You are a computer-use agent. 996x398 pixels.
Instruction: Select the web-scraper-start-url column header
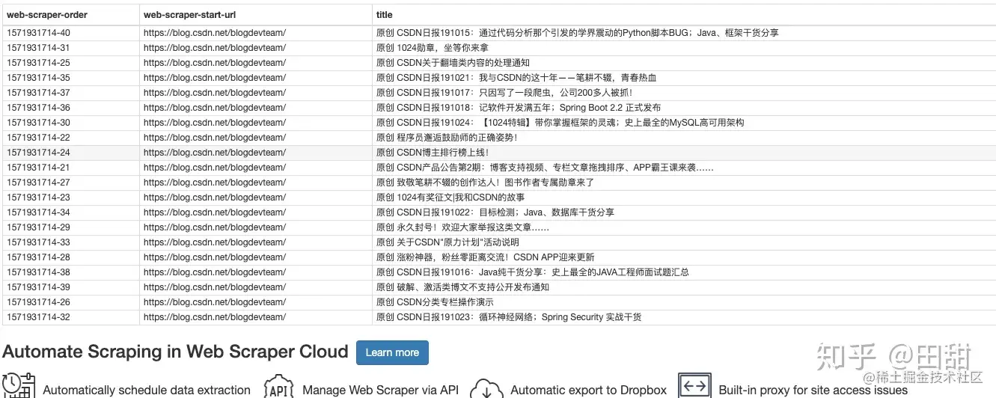coord(189,15)
